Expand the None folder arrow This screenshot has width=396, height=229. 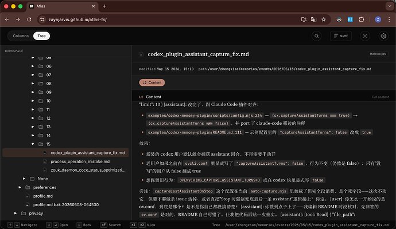click(x=24, y=179)
